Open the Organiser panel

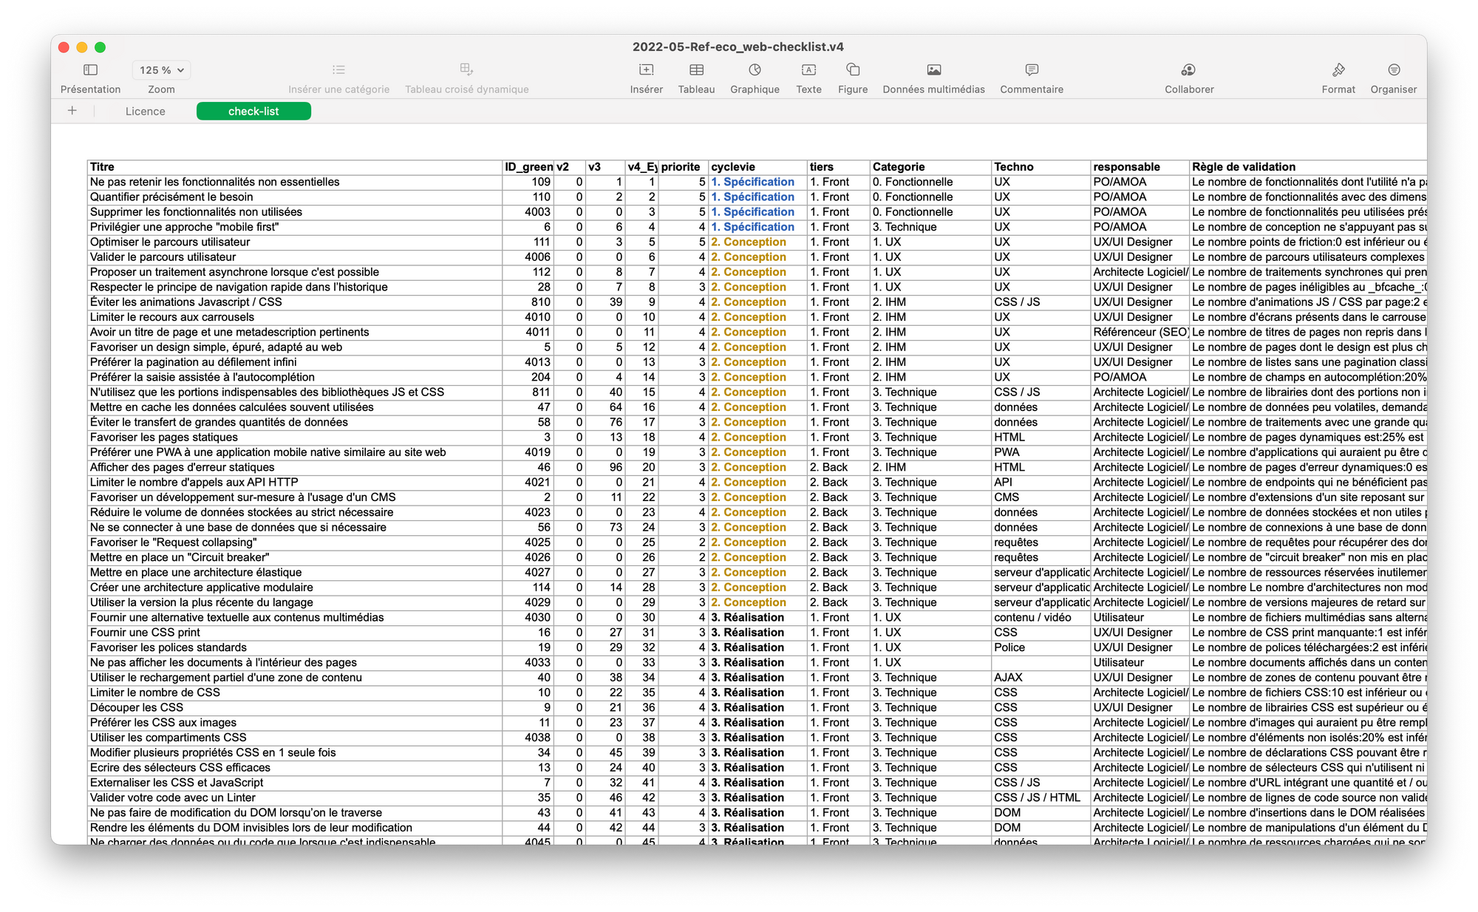point(1394,70)
